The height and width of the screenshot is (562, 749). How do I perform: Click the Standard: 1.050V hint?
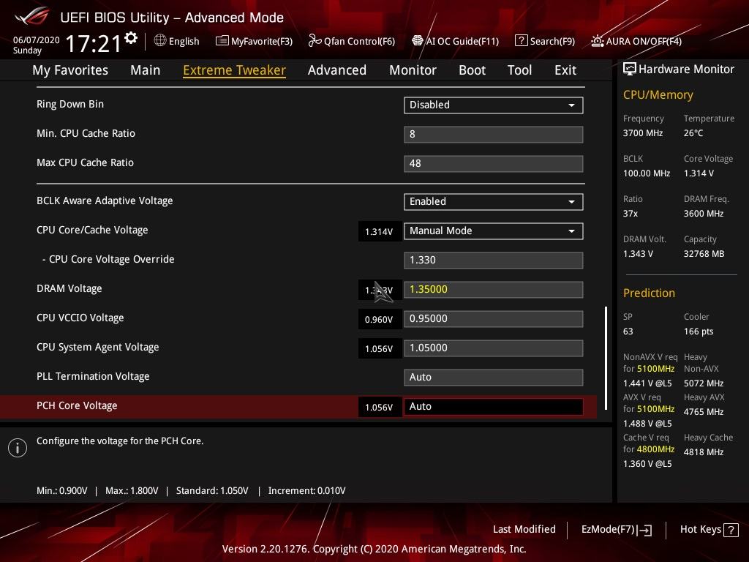tap(212, 491)
